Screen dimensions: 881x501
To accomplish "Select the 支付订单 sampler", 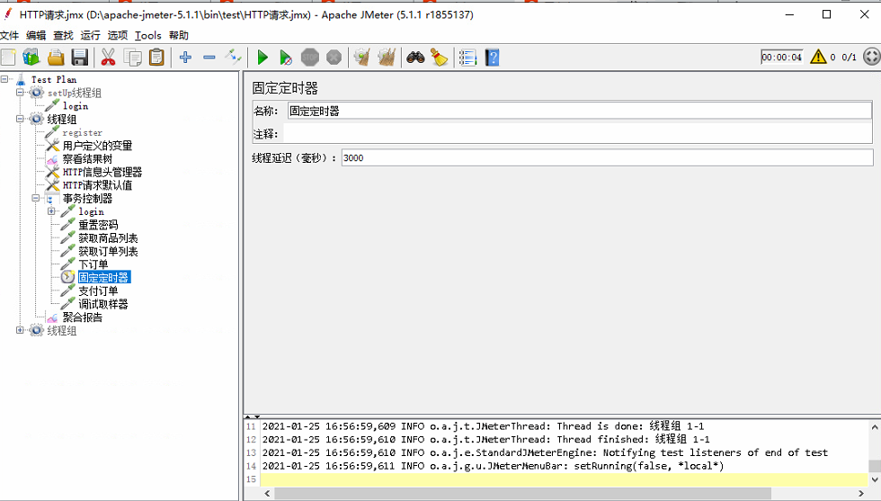I will [x=98, y=291].
